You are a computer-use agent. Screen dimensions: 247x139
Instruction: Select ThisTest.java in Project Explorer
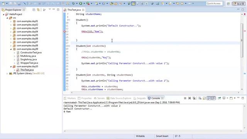(27, 70)
